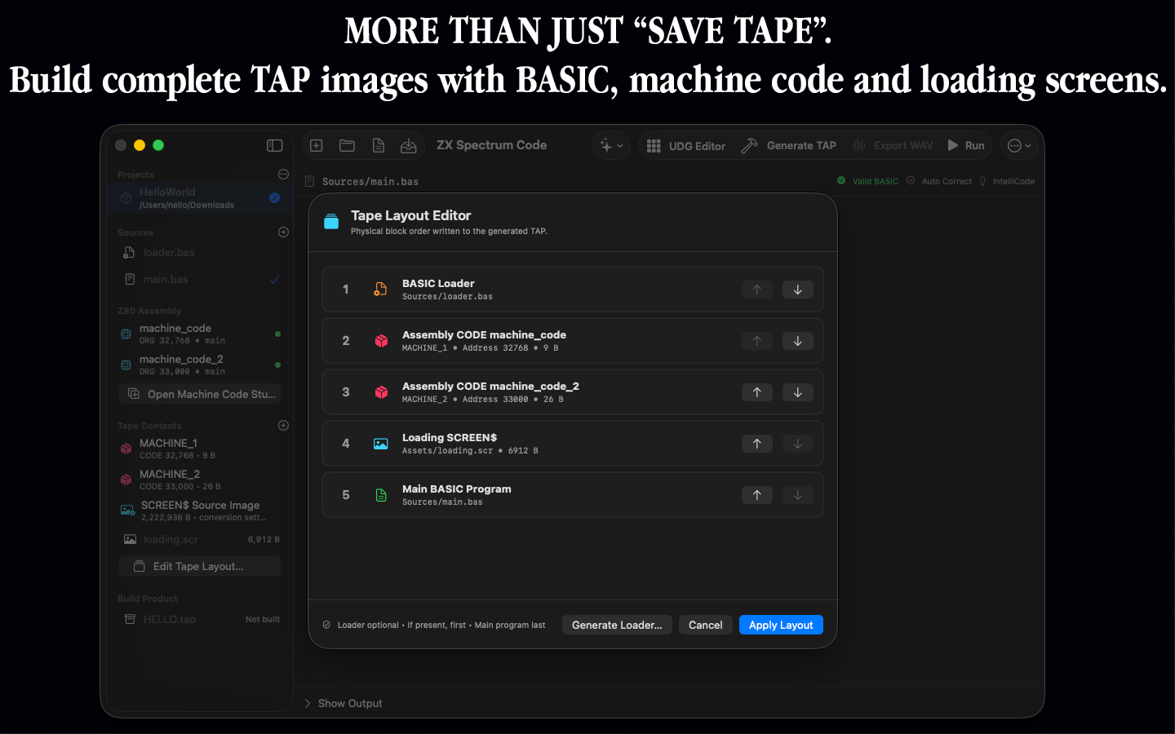Select MACHINE_2 tape content block
The height and width of the screenshot is (734, 1175).
click(x=200, y=480)
